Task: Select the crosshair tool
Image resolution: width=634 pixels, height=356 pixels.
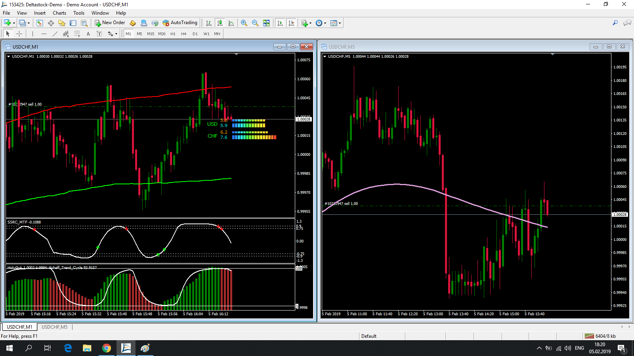Action: (x=19, y=34)
